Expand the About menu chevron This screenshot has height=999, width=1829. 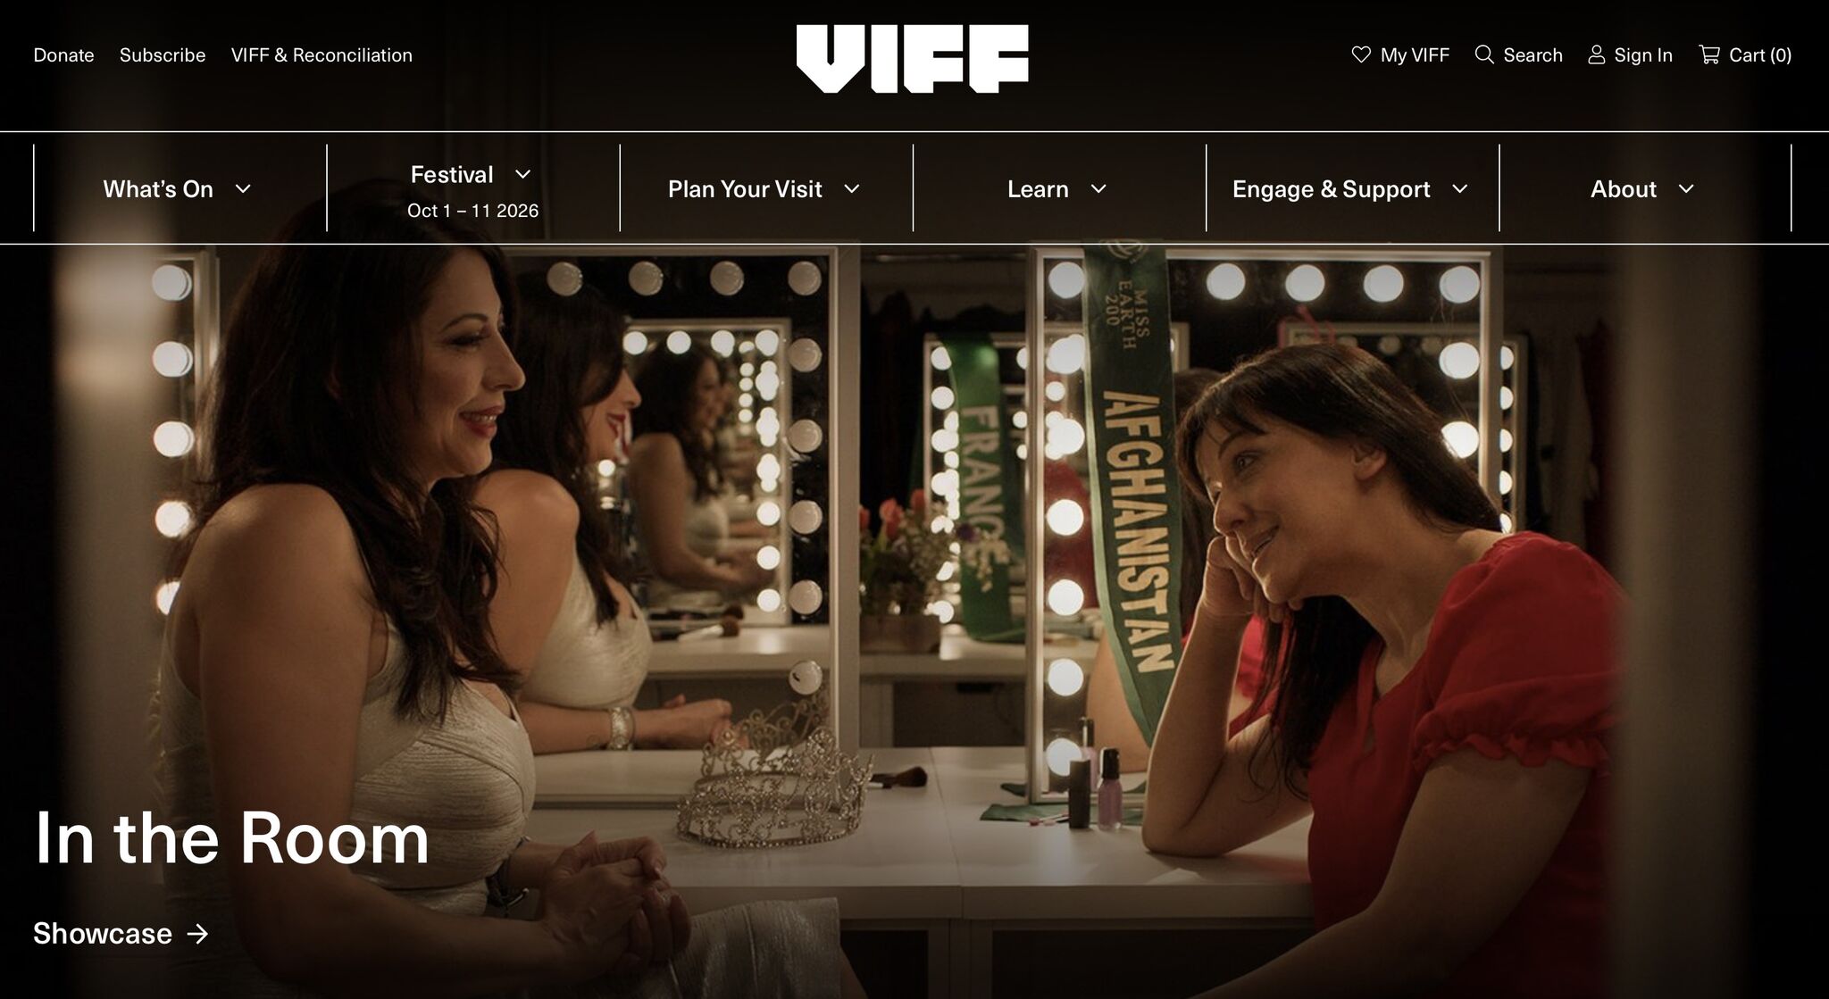tap(1686, 189)
